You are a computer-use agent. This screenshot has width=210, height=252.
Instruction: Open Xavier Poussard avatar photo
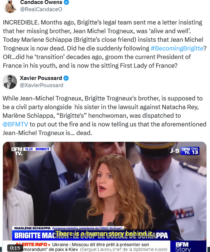point(10,82)
